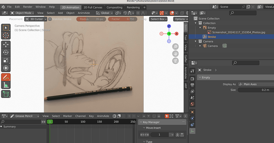The height and width of the screenshot is (143, 274).
Task: Open the File menu
Action: coord(9,7)
